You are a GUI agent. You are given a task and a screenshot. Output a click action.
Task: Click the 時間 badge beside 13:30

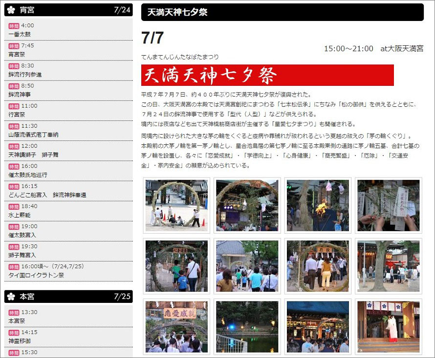[14, 313]
